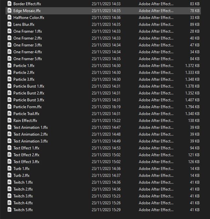
Task: Select the file name Particle Burst 3.ffx
Action: tap(29, 100)
